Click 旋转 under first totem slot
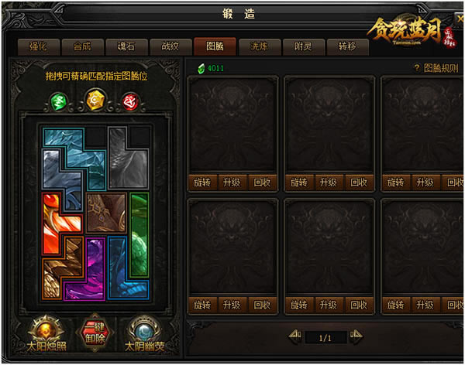Image resolution: width=465 pixels, height=365 pixels. point(202,182)
